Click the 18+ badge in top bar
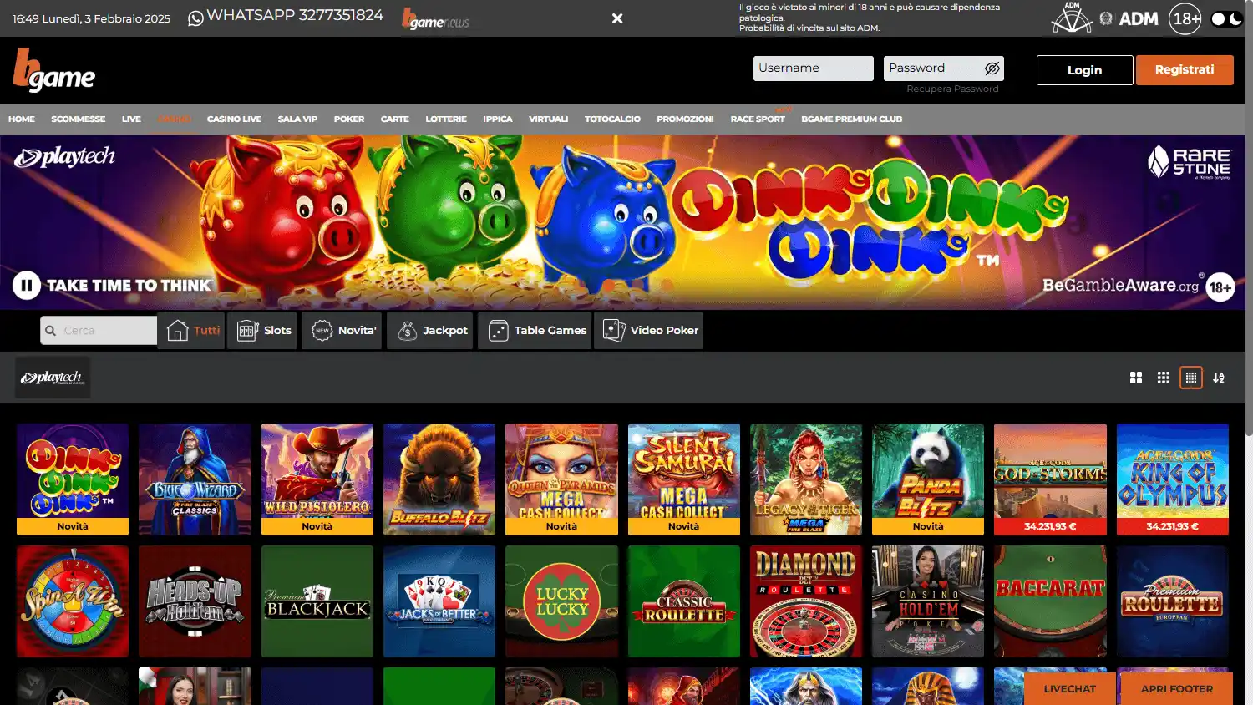 pos(1185,18)
